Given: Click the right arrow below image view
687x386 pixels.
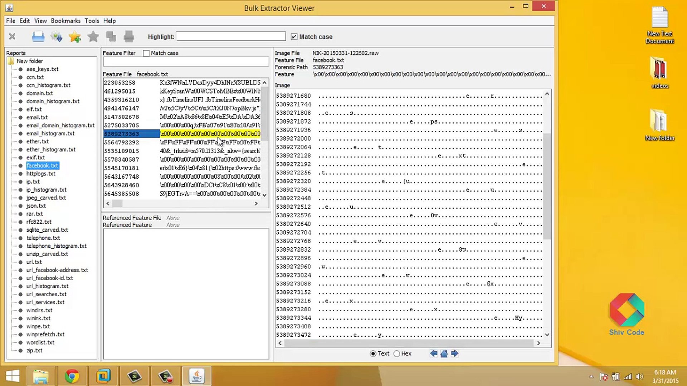Looking at the screenshot, I should click(x=455, y=353).
